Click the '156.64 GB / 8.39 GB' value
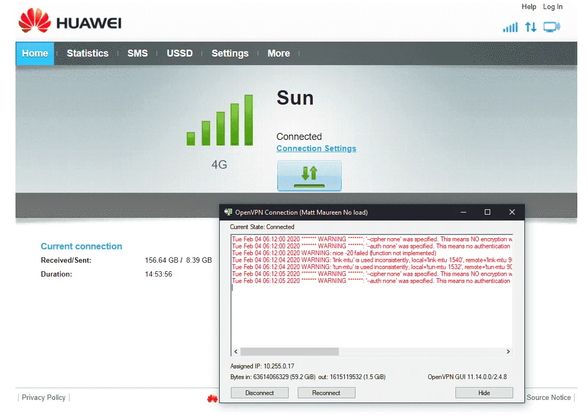This screenshot has width=588, height=417. 179,260
